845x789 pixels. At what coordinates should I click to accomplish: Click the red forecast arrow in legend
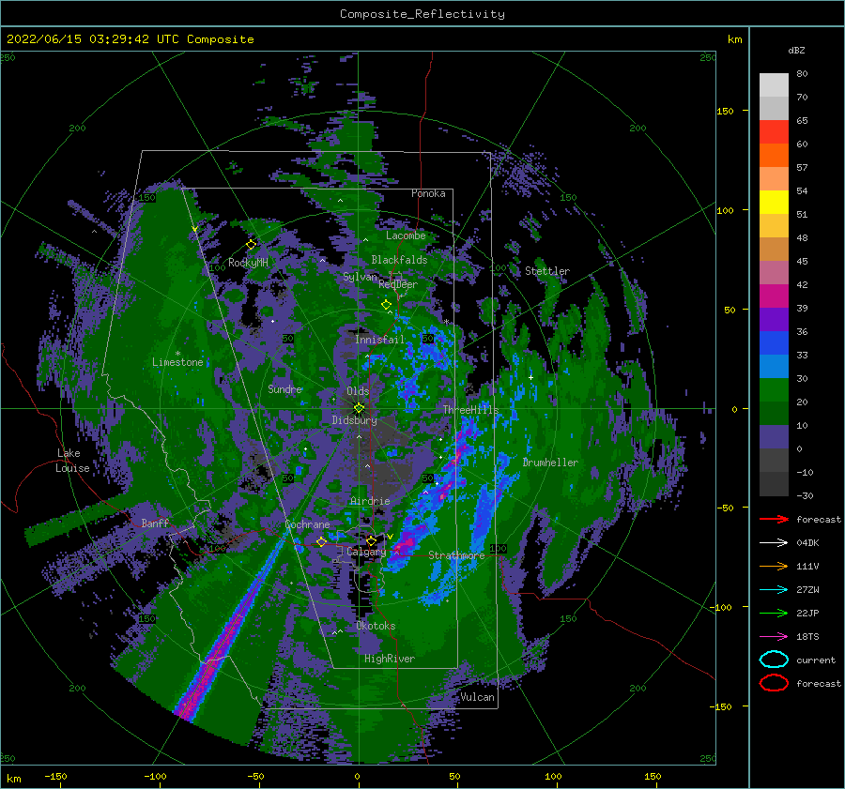pyautogui.click(x=774, y=519)
